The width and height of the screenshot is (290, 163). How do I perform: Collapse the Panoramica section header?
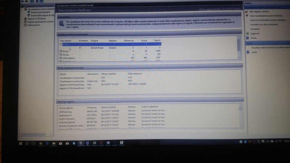pyautogui.click(x=240, y=14)
